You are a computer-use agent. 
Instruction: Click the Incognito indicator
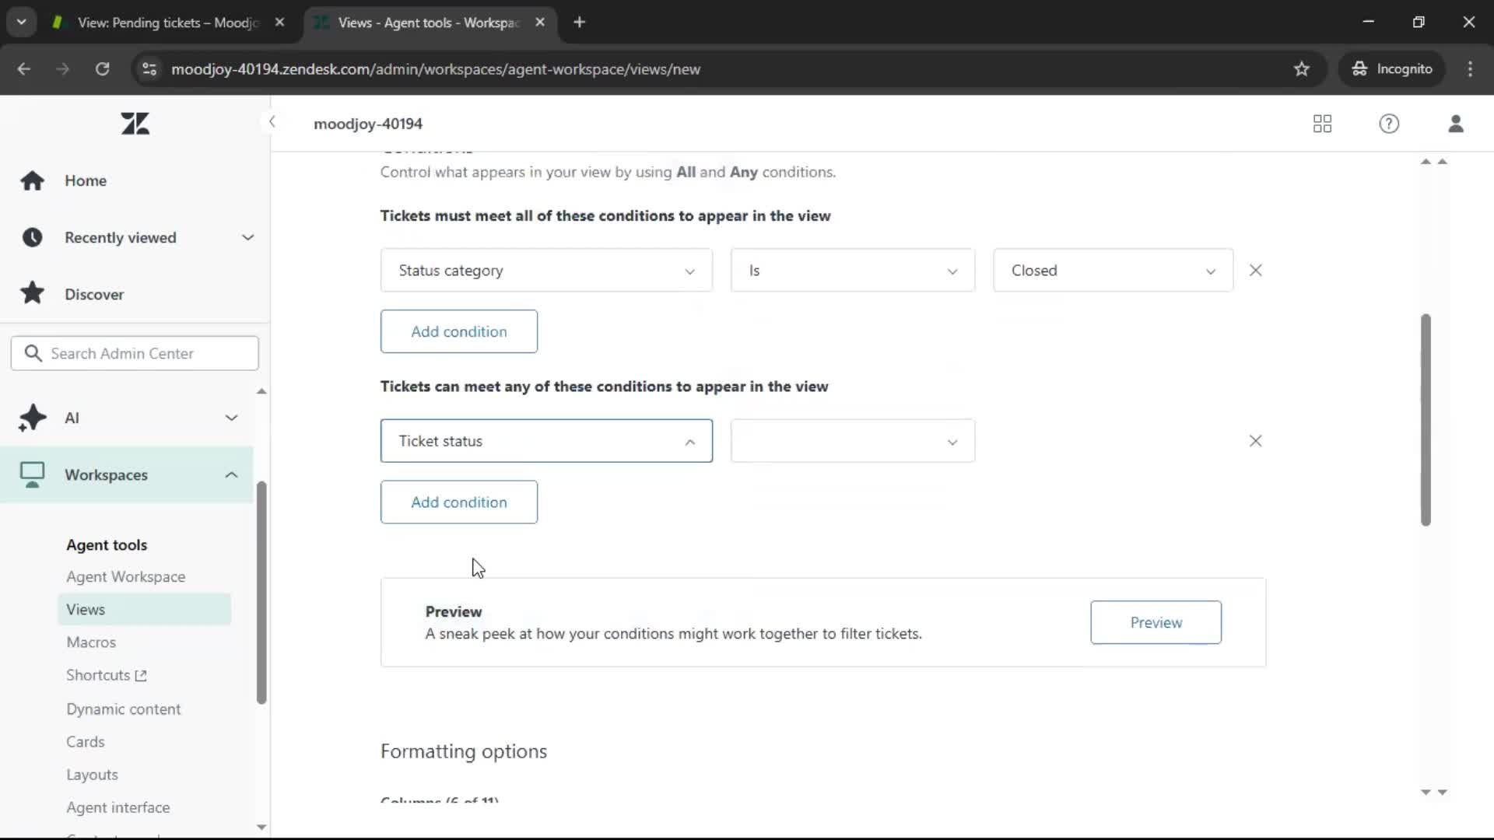pos(1392,69)
